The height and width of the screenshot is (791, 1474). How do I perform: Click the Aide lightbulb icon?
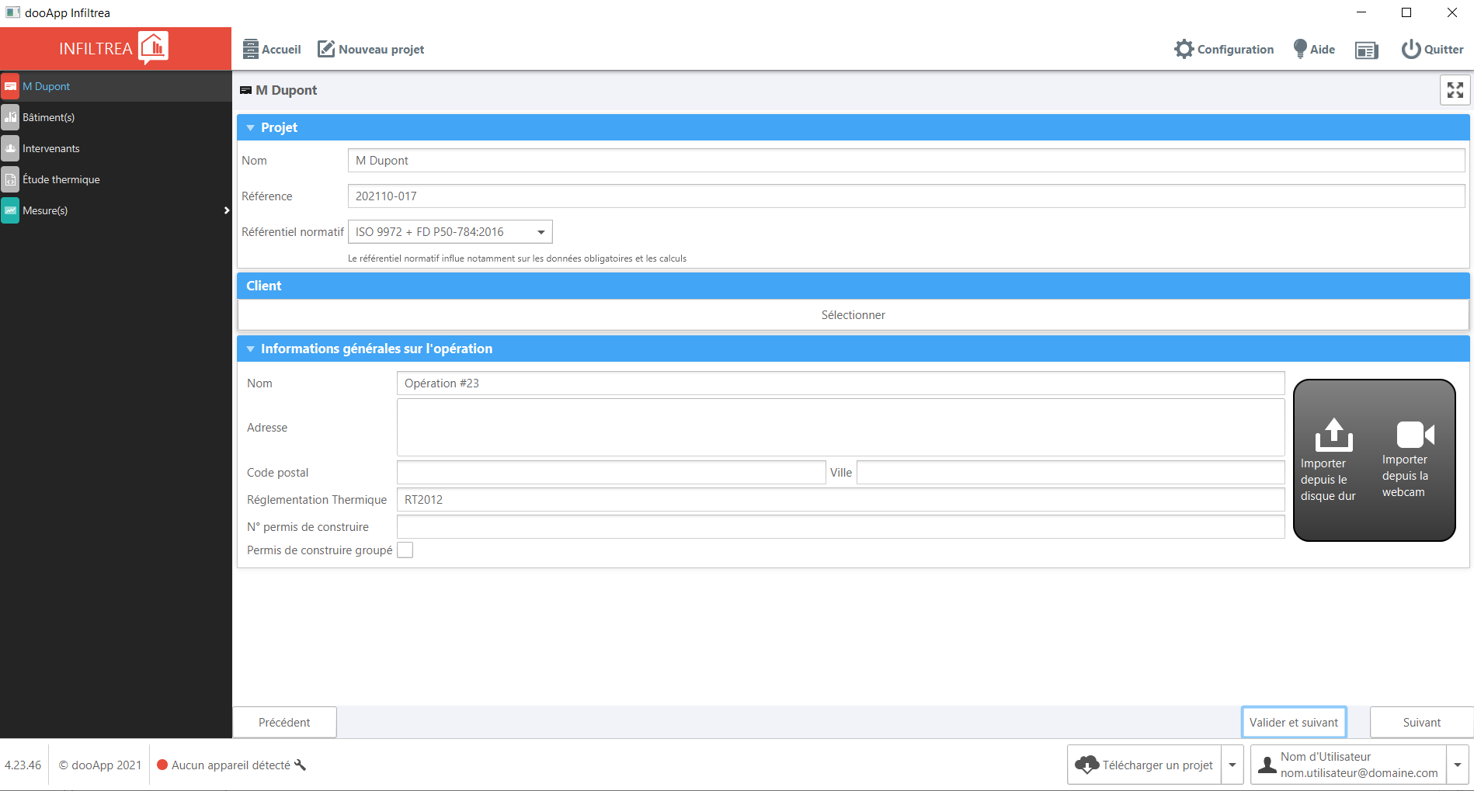tap(1300, 49)
